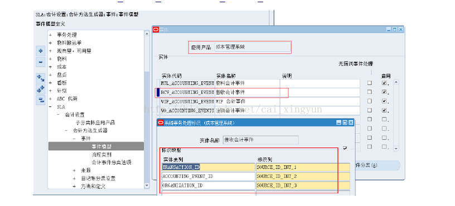Toggle 无损润事件处理 checkbox for WIP_ACCOUNTING_EVENT row
The height and width of the screenshot is (206, 455).
tap(369, 101)
